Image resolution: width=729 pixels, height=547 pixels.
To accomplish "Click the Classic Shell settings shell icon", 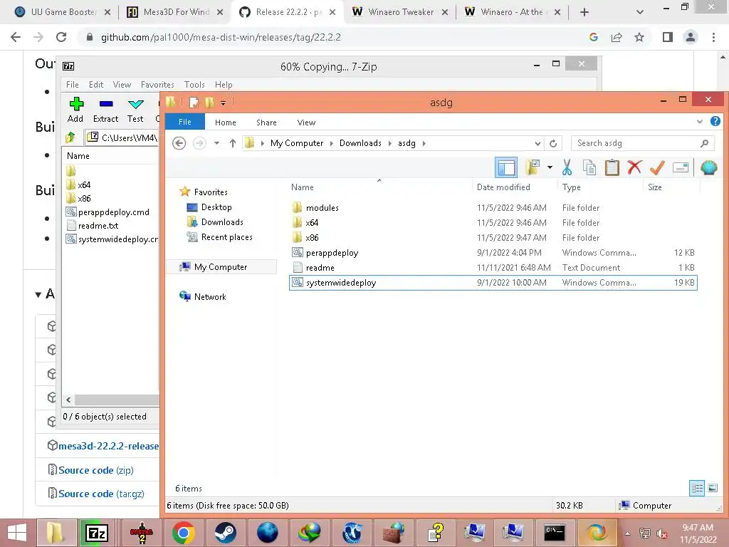I will point(708,167).
